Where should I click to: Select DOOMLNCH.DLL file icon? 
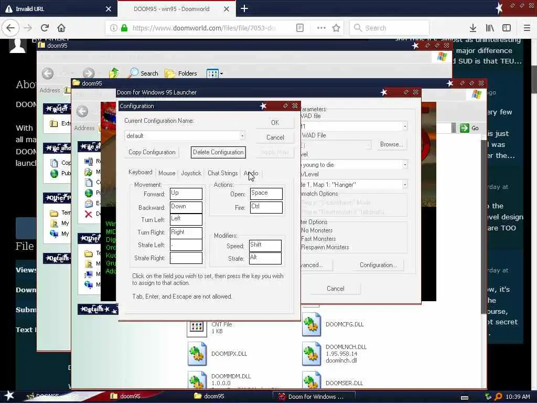[312, 354]
